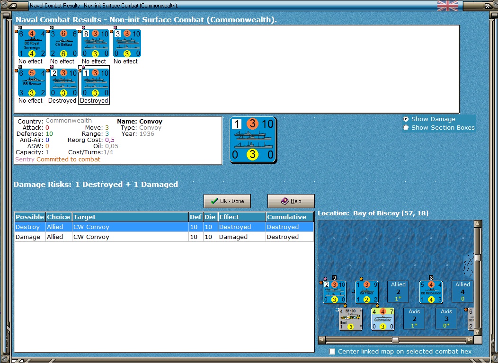
Task: Click the large Convoy detail counter
Action: (253, 140)
